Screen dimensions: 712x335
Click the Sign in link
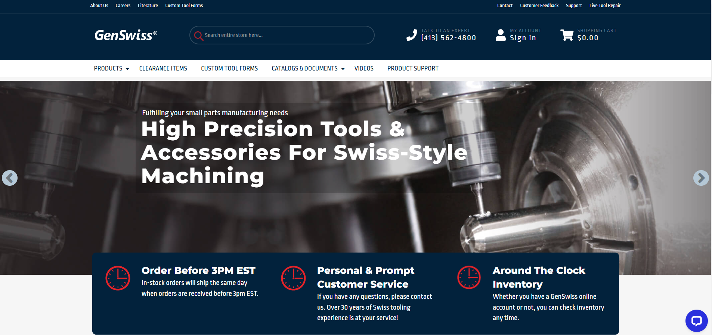click(523, 38)
